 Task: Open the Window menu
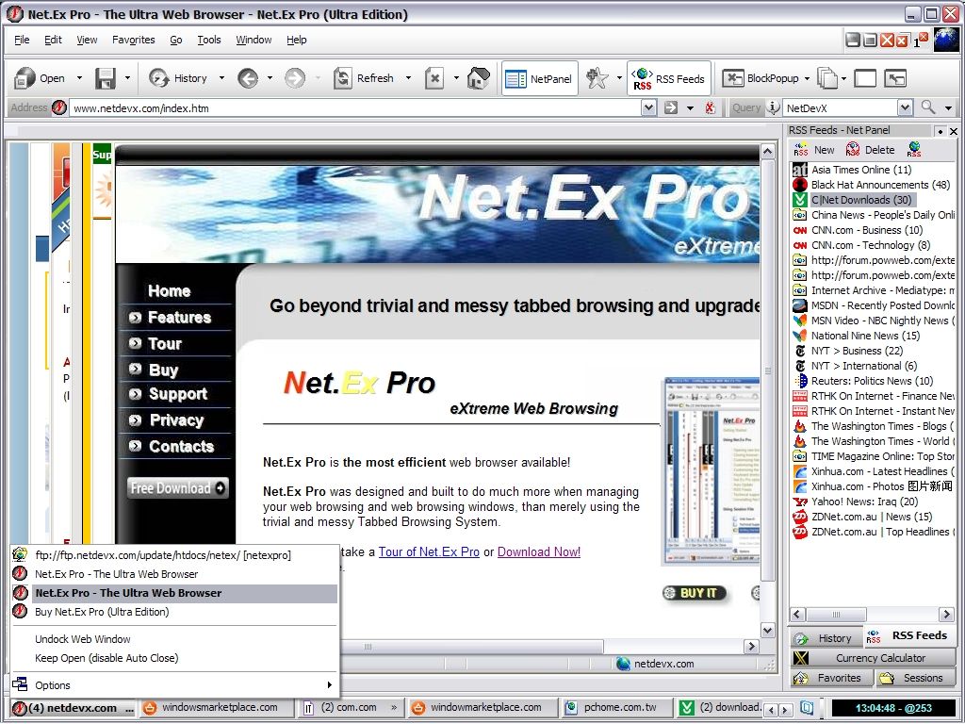[254, 40]
